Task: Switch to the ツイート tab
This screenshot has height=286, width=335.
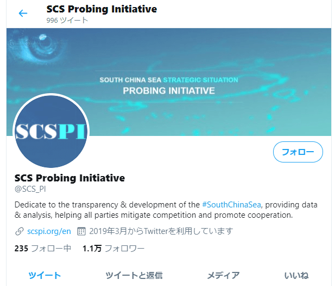Action: [45, 275]
